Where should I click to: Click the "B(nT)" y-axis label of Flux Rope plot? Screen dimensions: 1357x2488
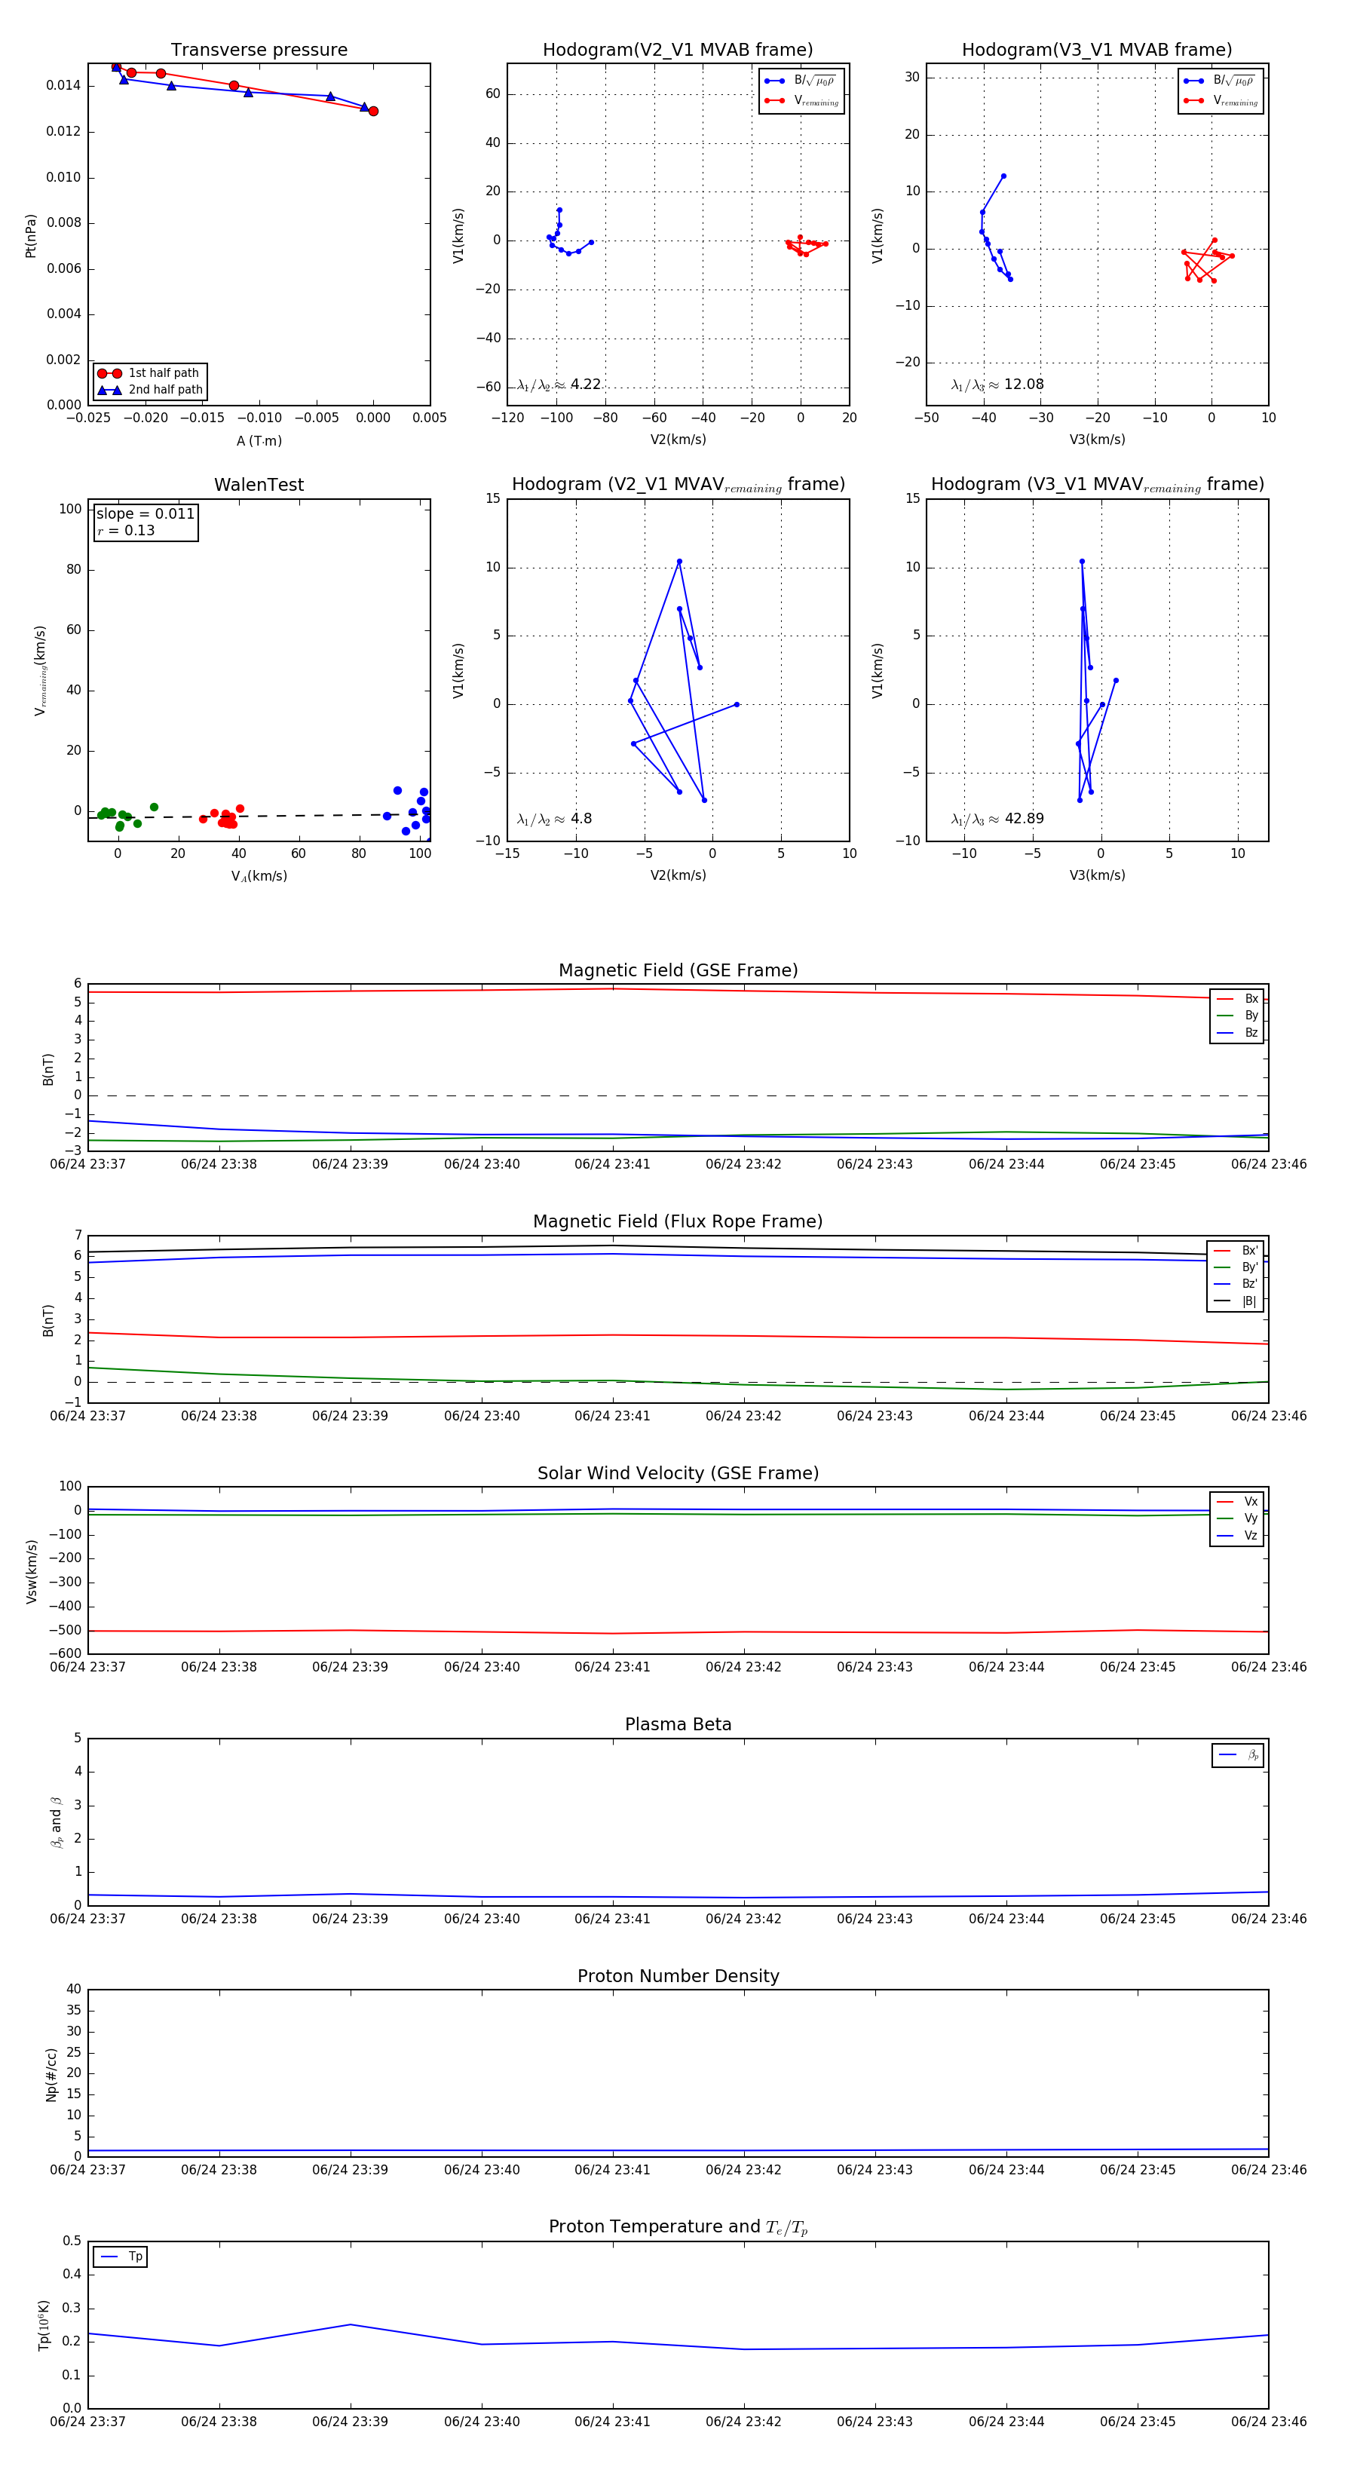click(x=48, y=1320)
